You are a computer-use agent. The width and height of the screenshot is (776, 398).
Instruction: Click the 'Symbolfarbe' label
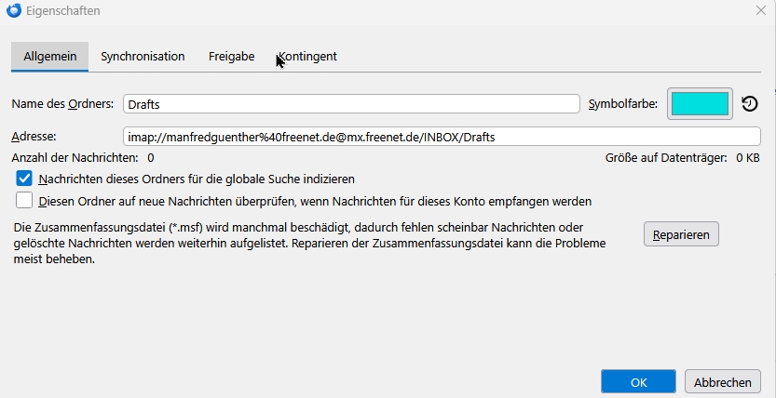click(x=623, y=103)
